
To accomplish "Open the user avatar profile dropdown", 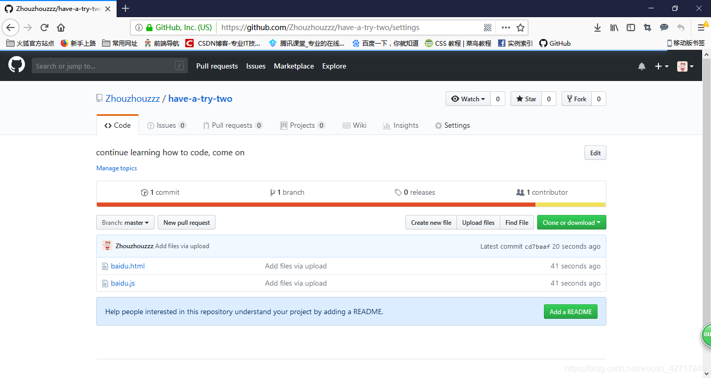I will pos(685,66).
